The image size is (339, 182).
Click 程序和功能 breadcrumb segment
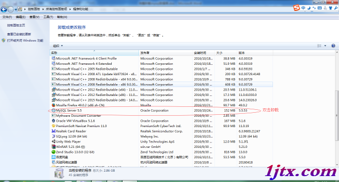pos(80,9)
